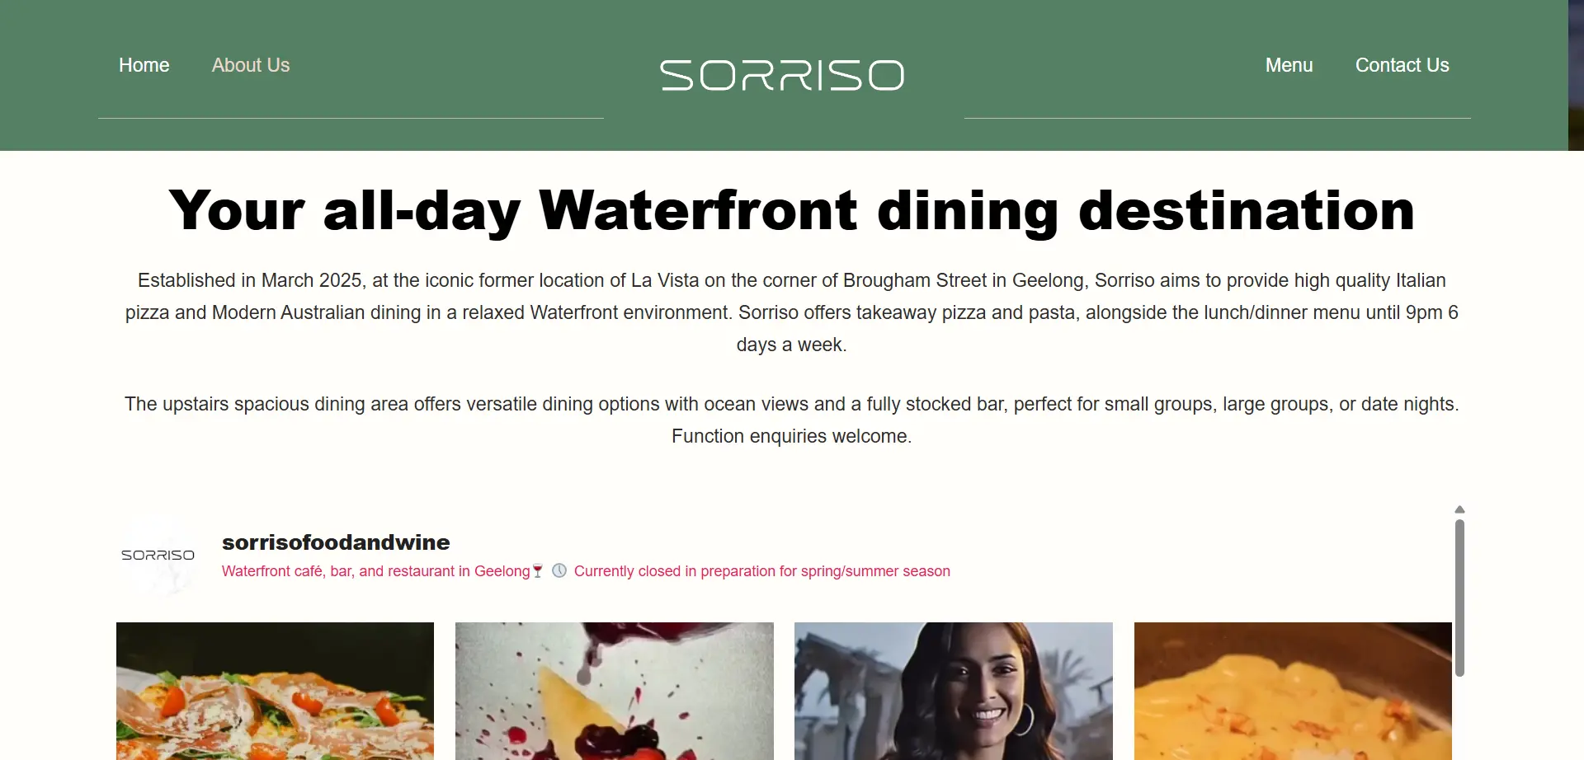This screenshot has width=1584, height=760.
Task: Click the Instagram feed scrollbar thumb
Action: [x=1459, y=598]
